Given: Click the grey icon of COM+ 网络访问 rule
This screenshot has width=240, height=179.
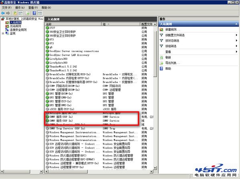Looking at the screenshot, I should point(47,86).
